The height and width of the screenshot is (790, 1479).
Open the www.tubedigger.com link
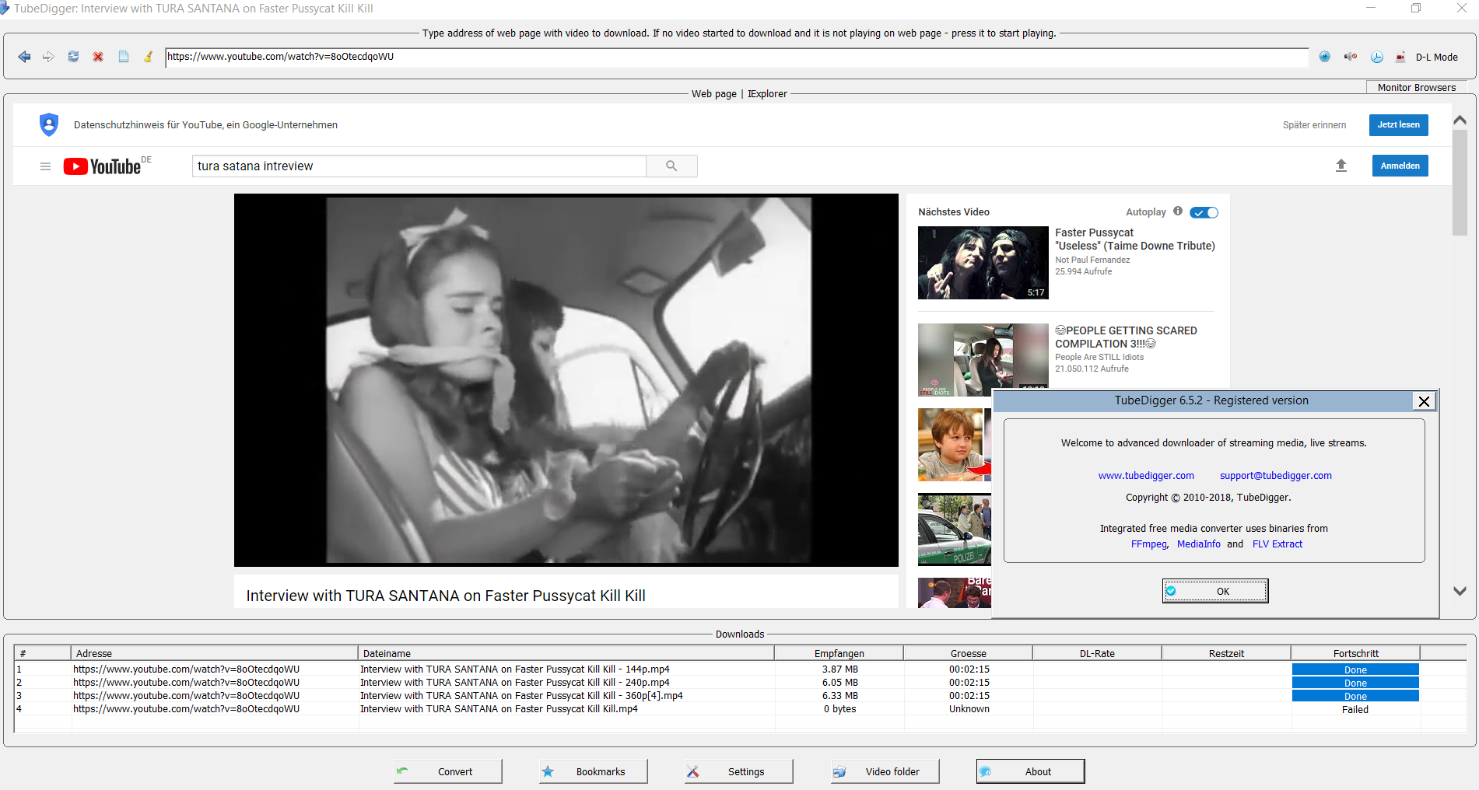point(1145,476)
